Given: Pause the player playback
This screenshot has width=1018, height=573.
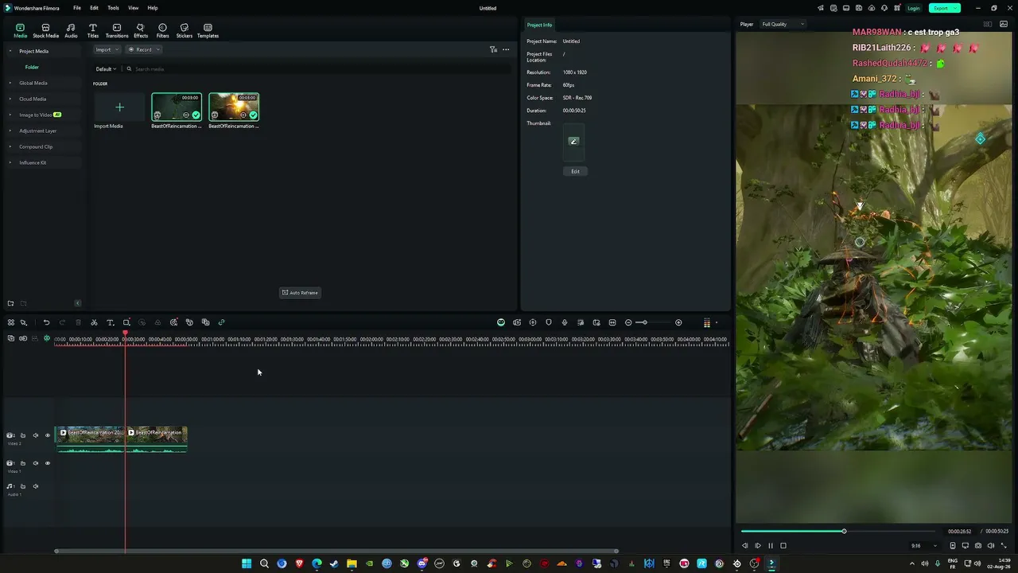Looking at the screenshot, I should click(770, 546).
